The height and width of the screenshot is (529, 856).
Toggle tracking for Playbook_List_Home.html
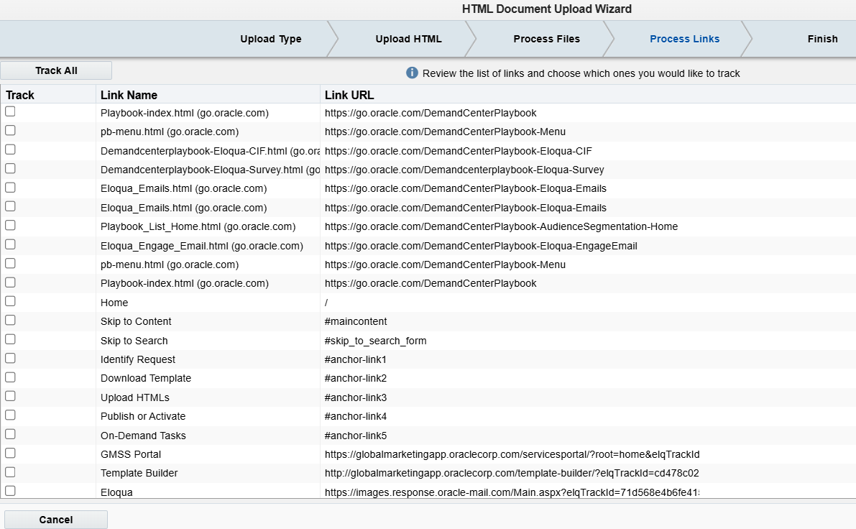pos(10,226)
